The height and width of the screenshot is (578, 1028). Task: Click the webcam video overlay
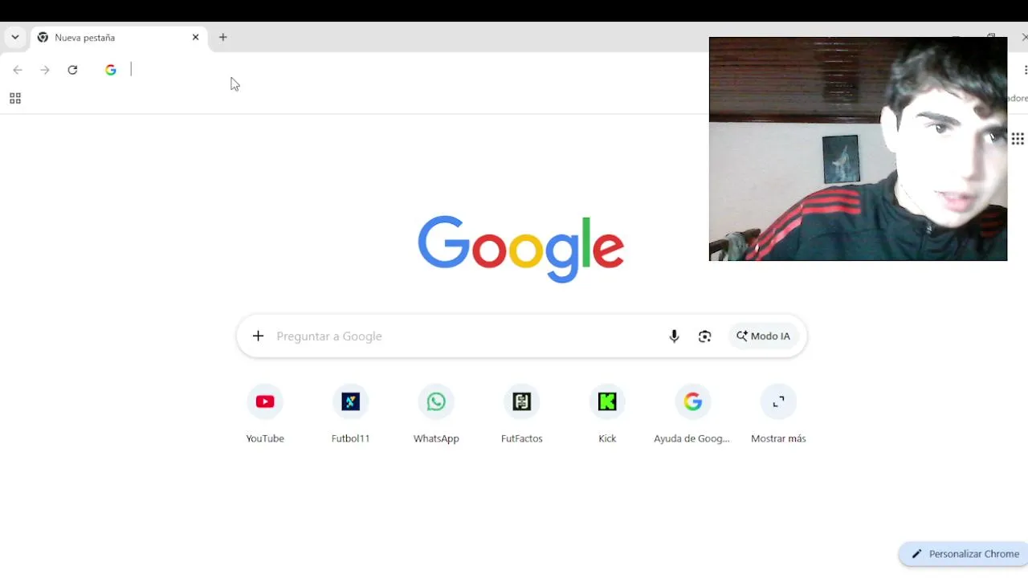[x=858, y=149]
